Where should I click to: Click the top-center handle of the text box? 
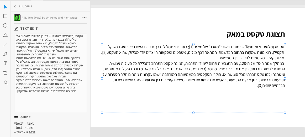click(193, 44)
